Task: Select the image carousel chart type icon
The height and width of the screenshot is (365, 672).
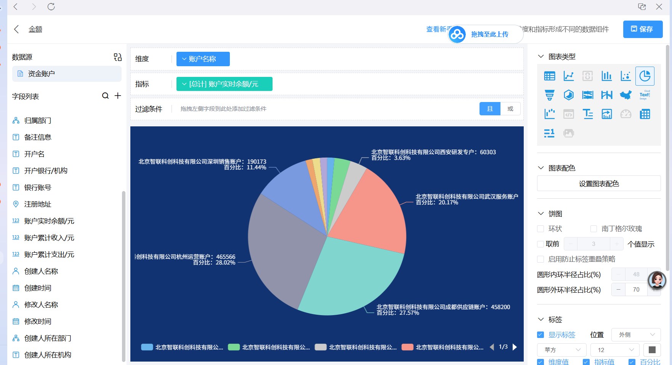Action: 568,133
